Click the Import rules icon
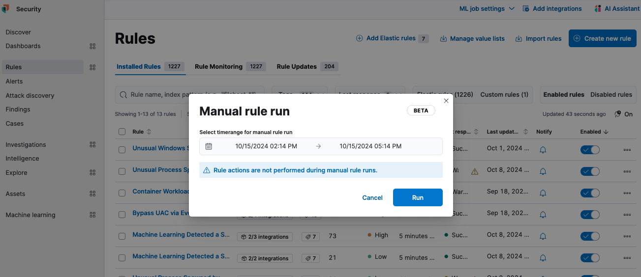 [x=519, y=39]
